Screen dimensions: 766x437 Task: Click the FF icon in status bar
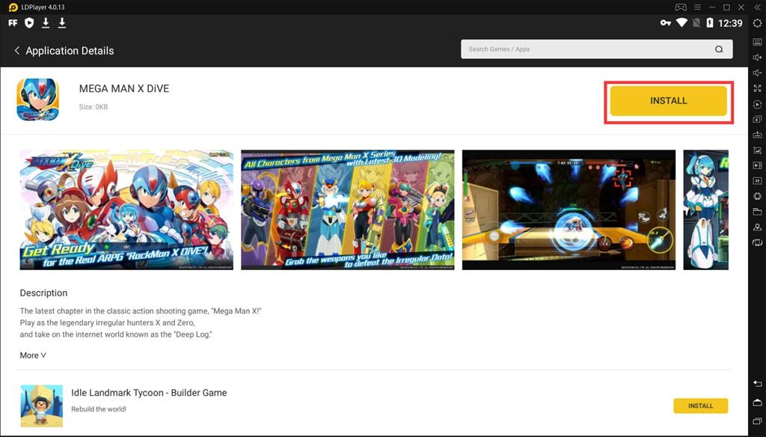coord(13,23)
